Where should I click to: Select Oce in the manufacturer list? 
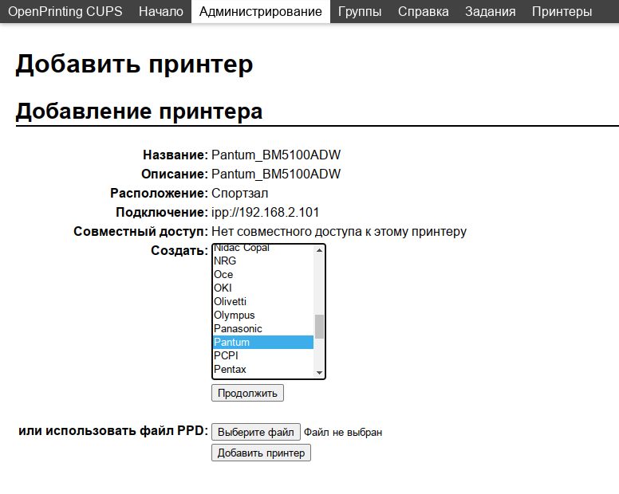(223, 274)
